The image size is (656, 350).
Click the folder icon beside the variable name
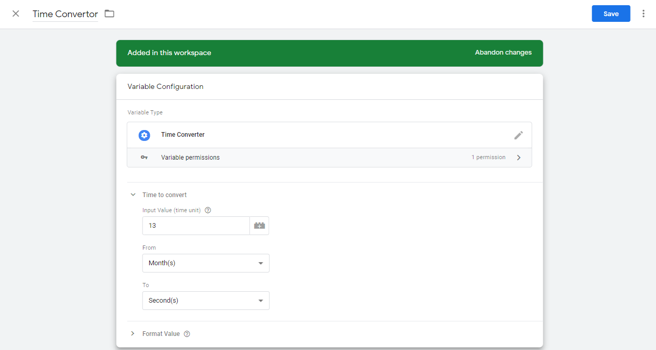pos(109,14)
